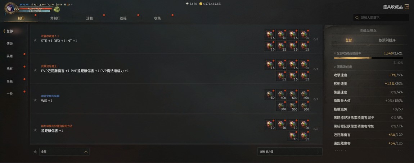Toggle favorite star for 我就是惡魔王 I

coord(35,70)
